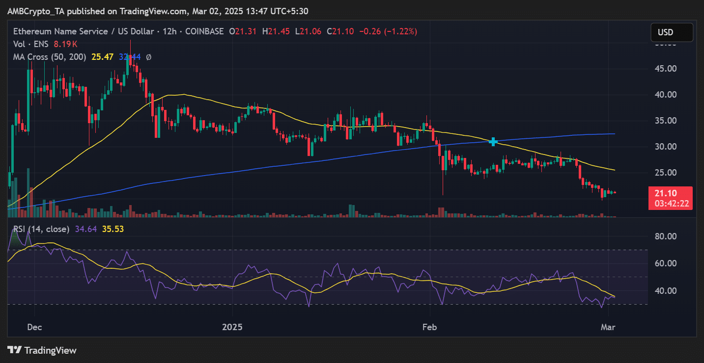Select the Dec time axis label
Screen dimensions: 704x363
tap(34, 326)
